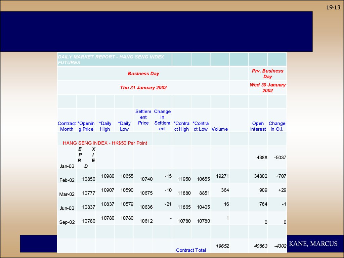
Task: Click Jun-02 settlement change -21
Action: pyautogui.click(x=168, y=204)
